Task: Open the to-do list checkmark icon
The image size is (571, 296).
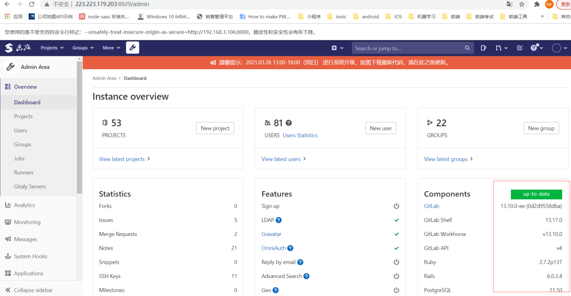Action: click(519, 48)
